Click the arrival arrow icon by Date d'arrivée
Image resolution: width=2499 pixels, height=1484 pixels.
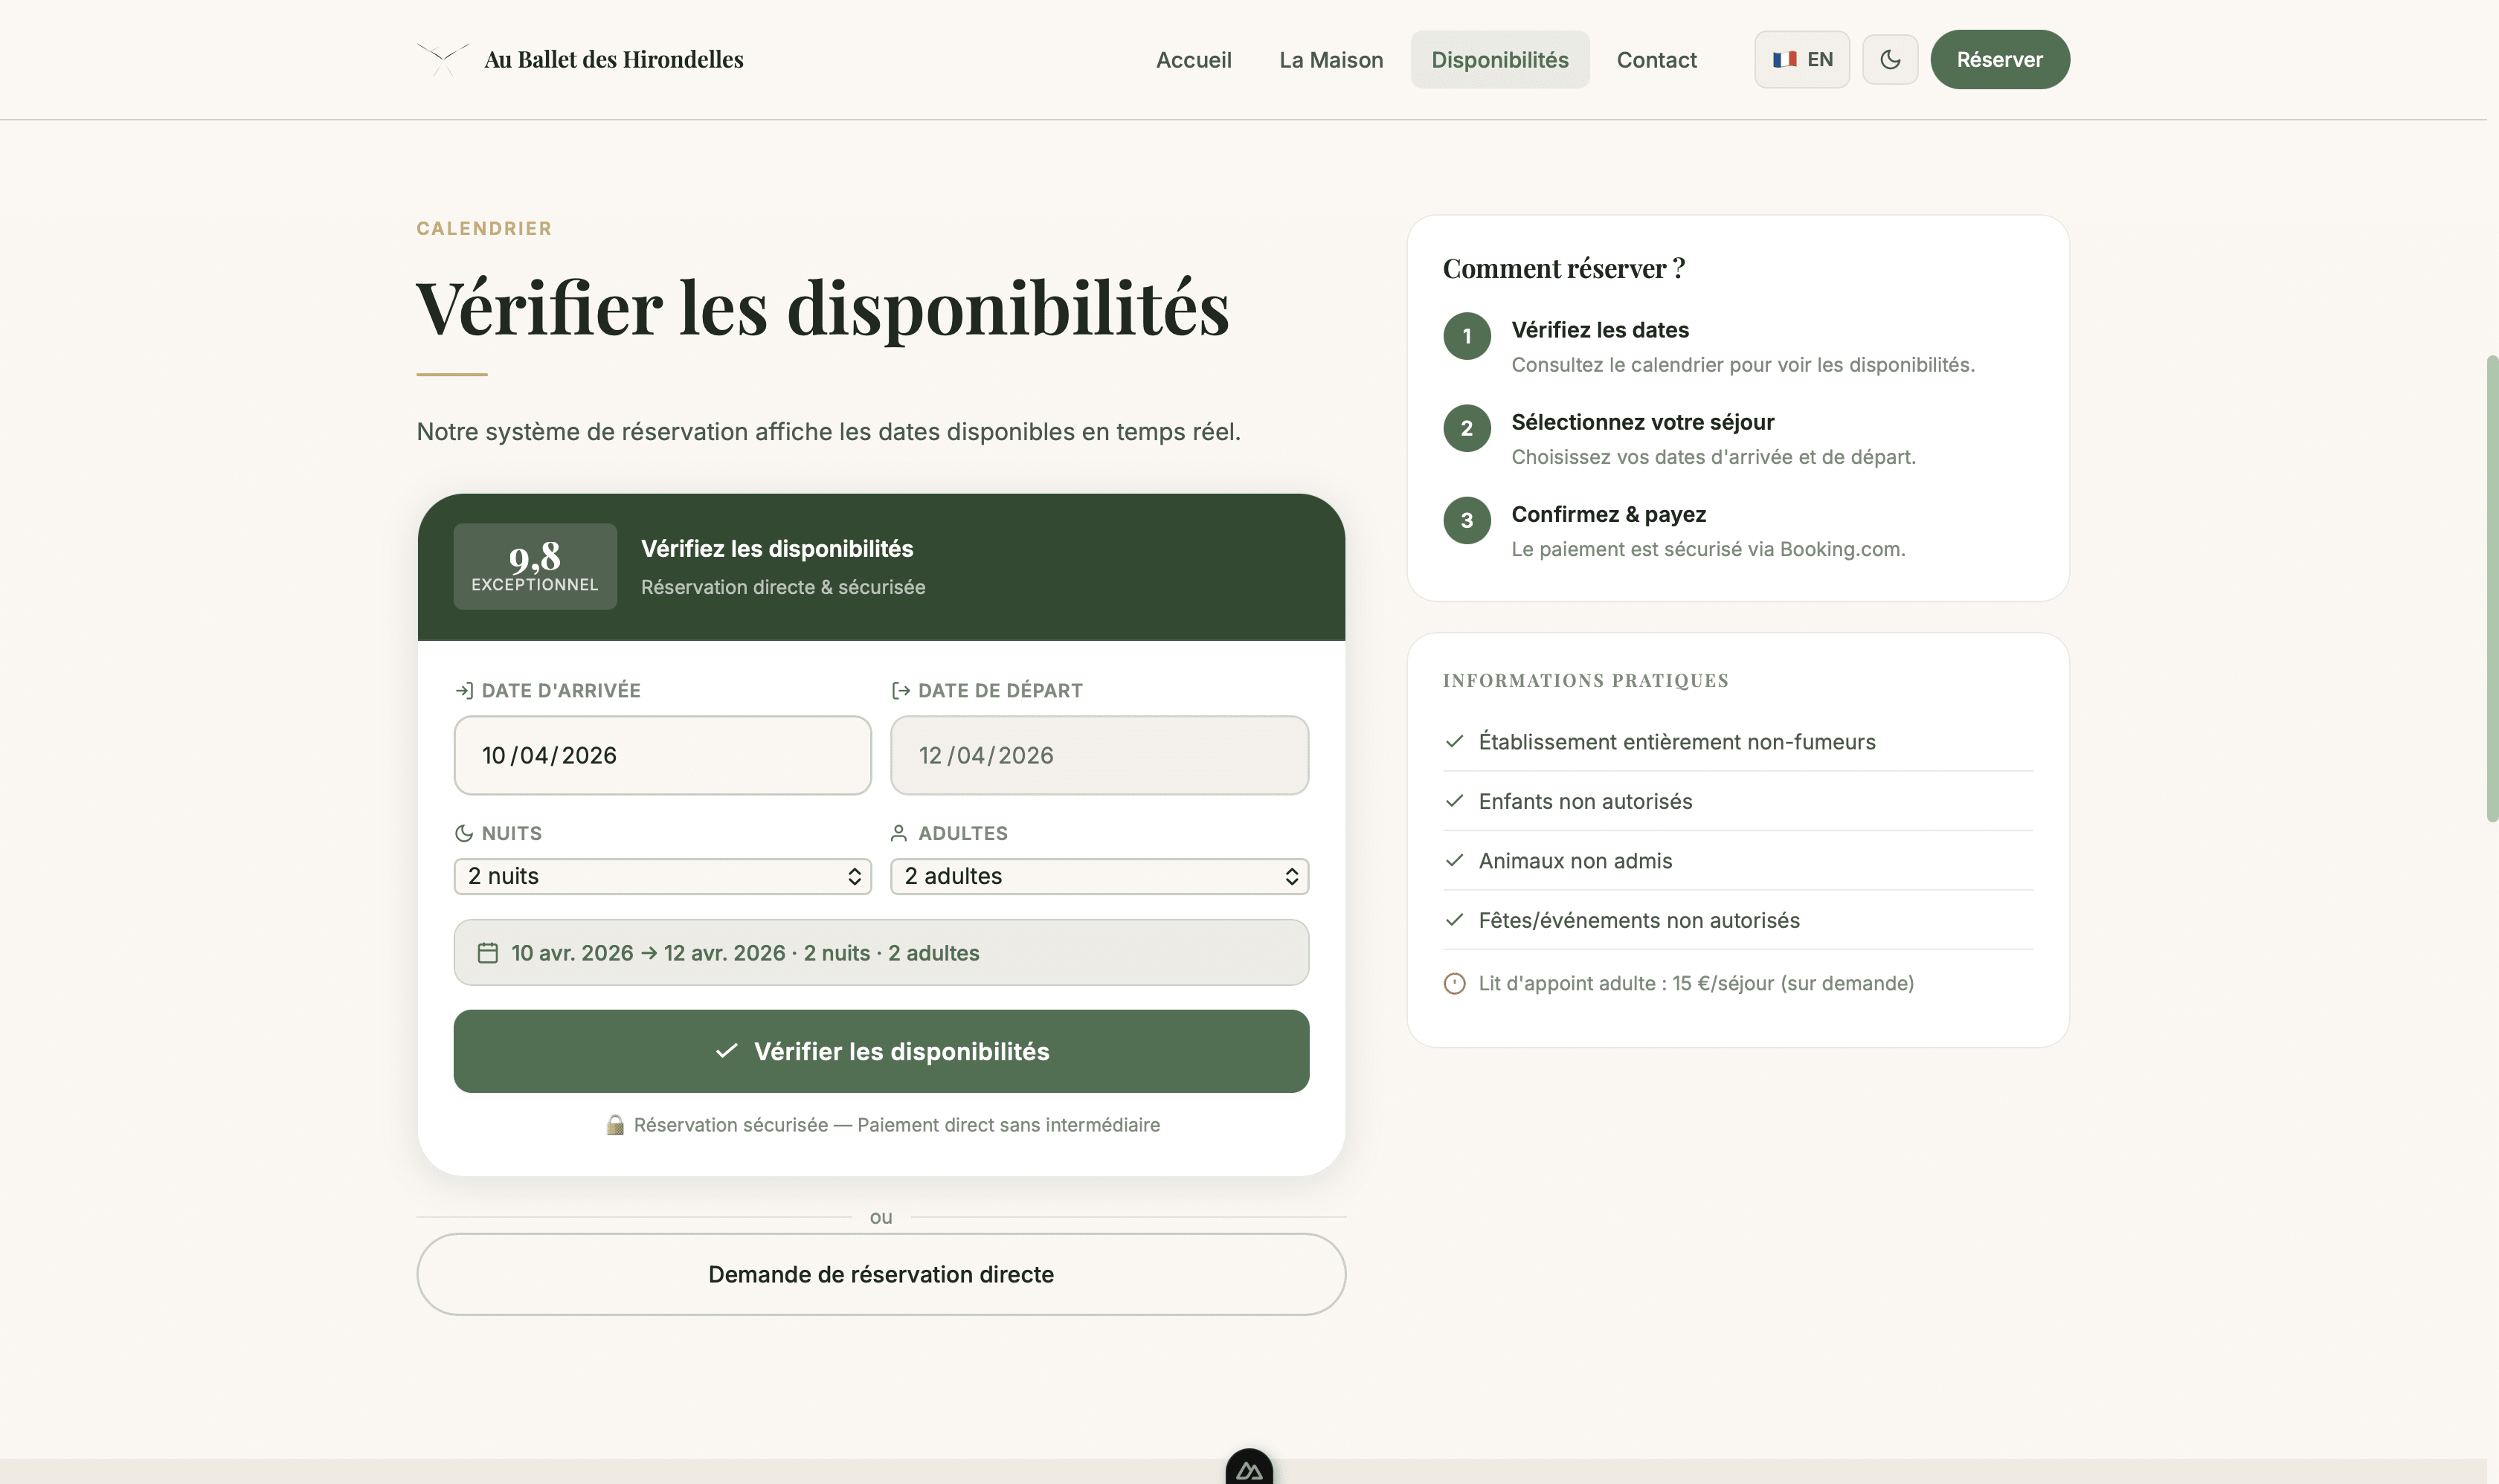point(463,691)
